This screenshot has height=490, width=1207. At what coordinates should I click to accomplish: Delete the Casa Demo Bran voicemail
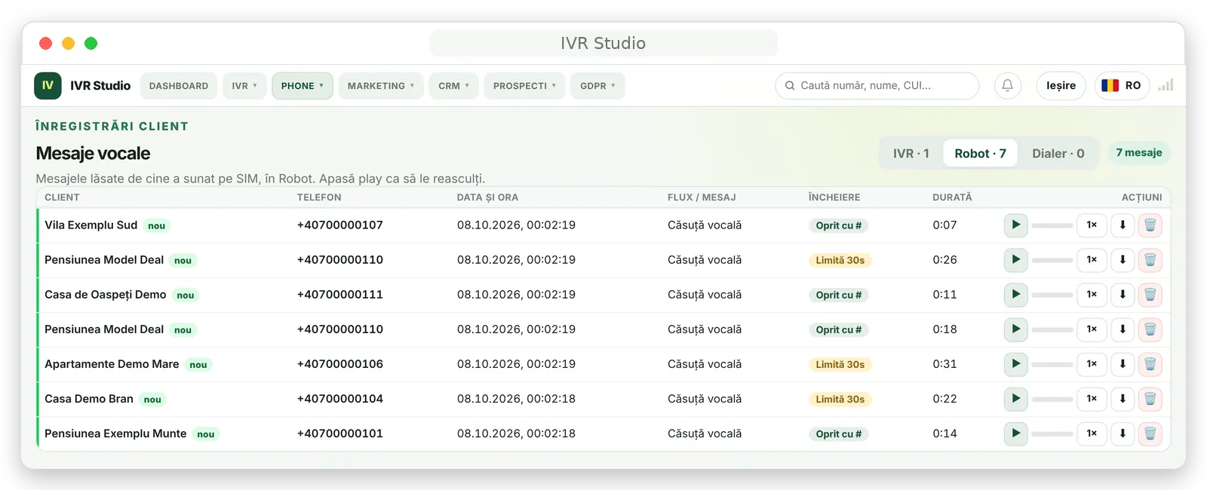(1150, 399)
